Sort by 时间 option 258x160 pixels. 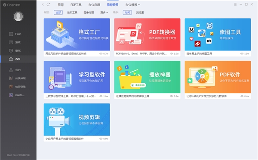127,13
